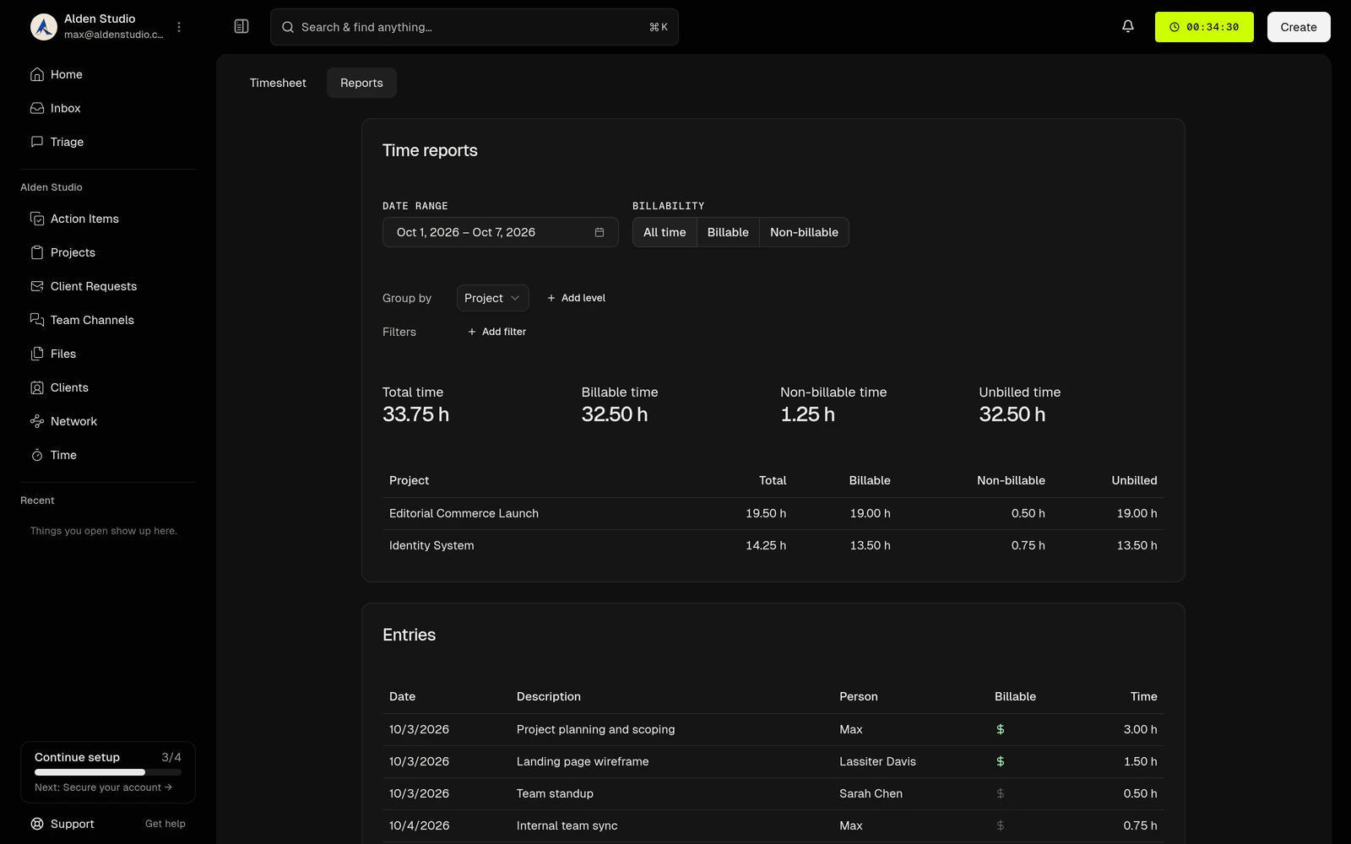
Task: Click the Search & find anything field
Action: [x=475, y=27]
